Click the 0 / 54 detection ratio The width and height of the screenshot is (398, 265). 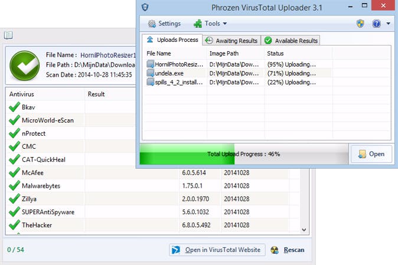15,250
